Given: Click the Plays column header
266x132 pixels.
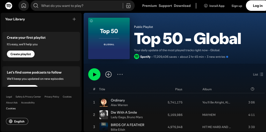Looking at the screenshot, I should click(x=179, y=89).
